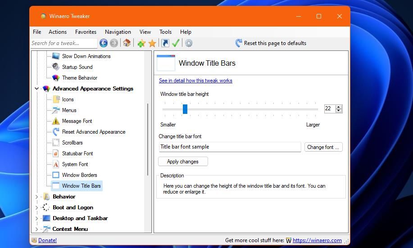Click Reset this page to defaults
Image resolution: width=413 pixels, height=248 pixels.
[271, 43]
